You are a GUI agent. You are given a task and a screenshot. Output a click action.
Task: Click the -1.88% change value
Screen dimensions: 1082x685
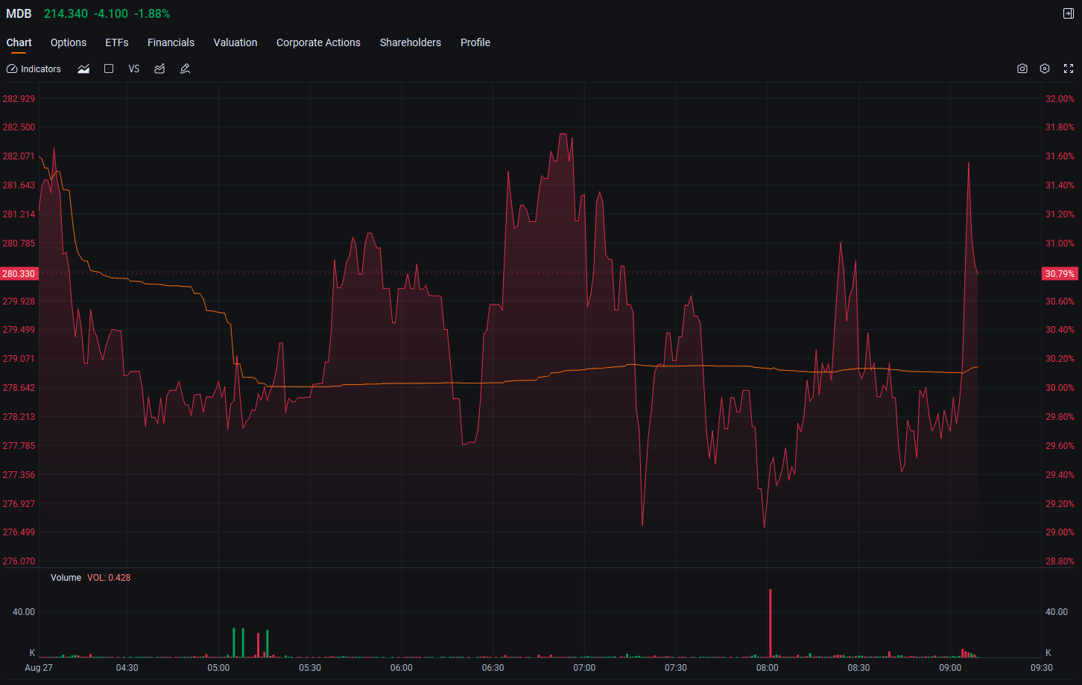pos(152,14)
